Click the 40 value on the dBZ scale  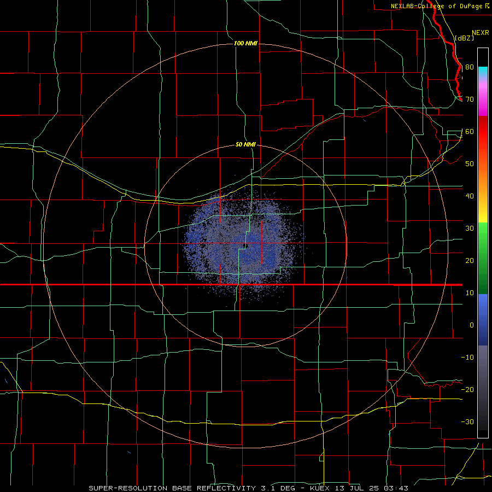pyautogui.click(x=470, y=196)
